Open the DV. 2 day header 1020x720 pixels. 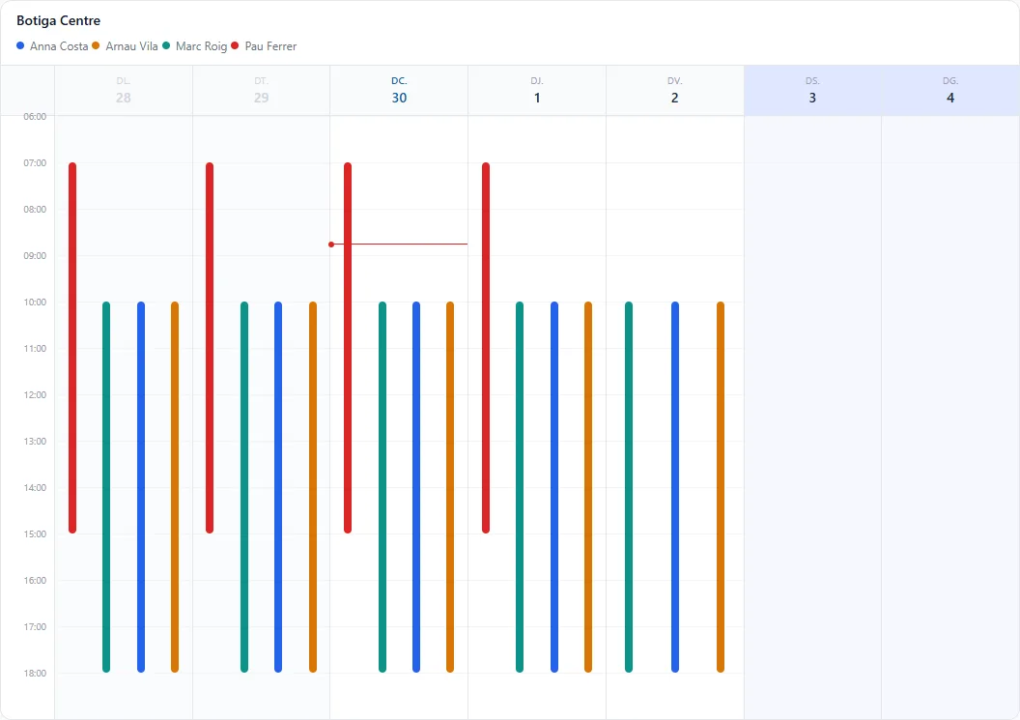(674, 91)
